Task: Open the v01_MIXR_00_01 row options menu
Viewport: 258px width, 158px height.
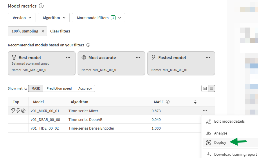Action: tap(205, 111)
